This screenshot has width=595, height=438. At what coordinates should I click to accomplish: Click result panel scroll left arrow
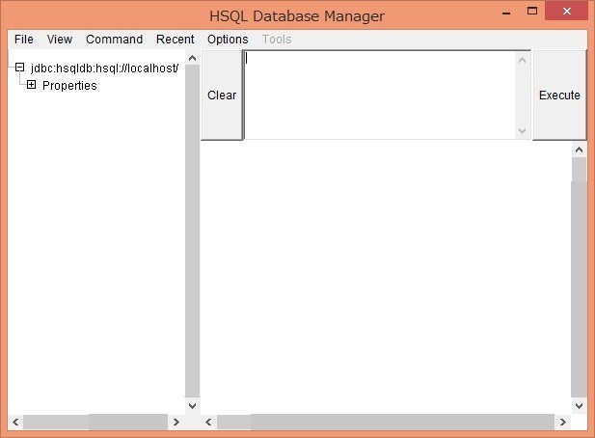point(208,422)
